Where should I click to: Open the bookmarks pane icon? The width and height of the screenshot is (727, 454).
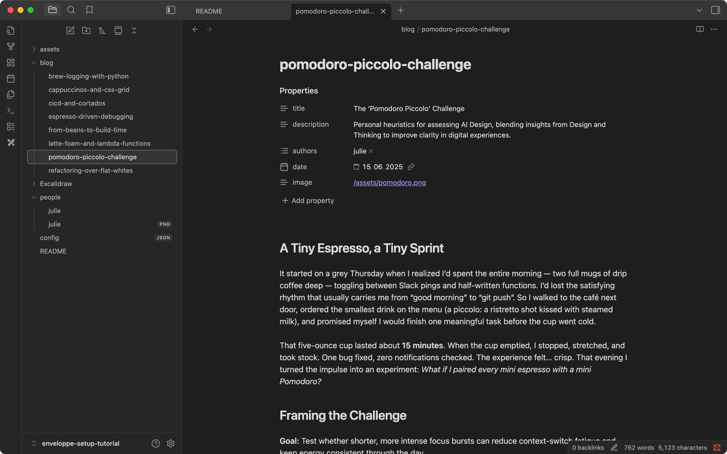[89, 10]
